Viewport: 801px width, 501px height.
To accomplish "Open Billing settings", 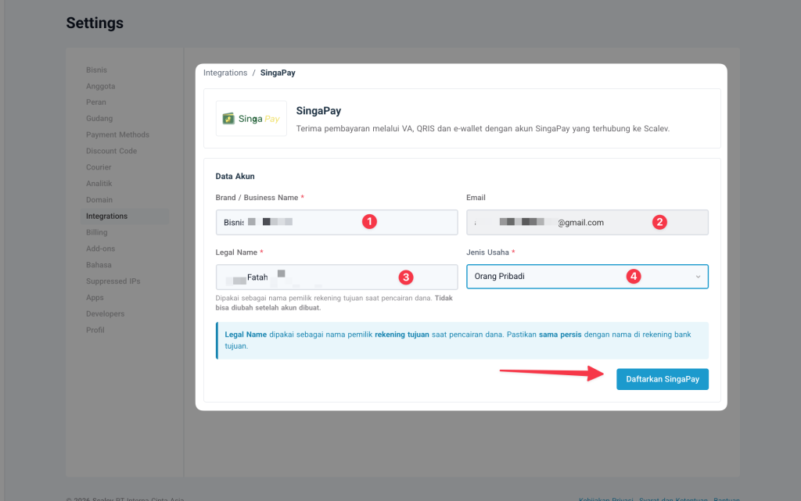I will [x=96, y=233].
